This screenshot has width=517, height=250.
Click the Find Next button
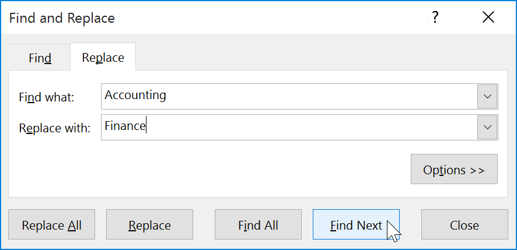tap(356, 225)
